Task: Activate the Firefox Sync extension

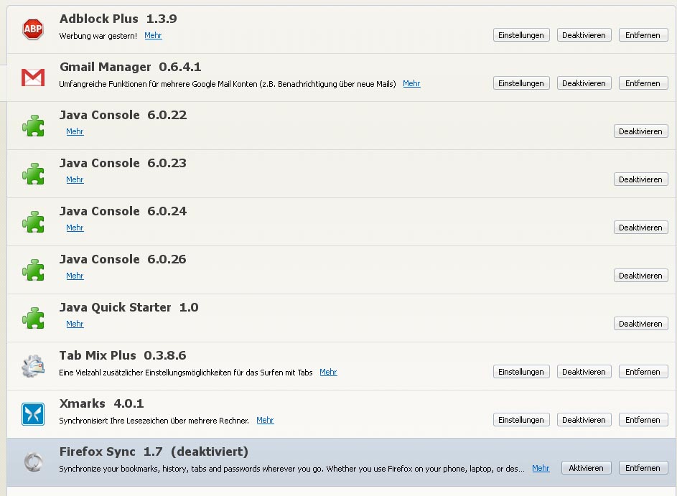Action: (586, 468)
